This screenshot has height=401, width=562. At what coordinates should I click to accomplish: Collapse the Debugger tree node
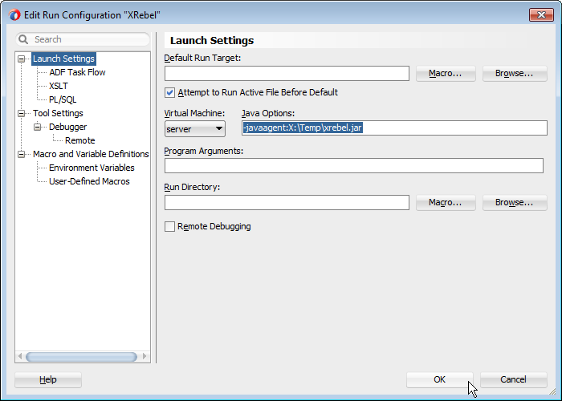click(37, 127)
